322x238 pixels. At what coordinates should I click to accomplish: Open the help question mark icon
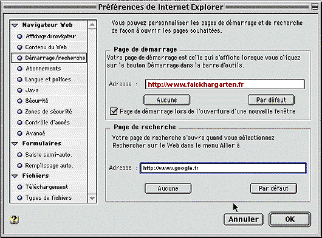(x=14, y=220)
